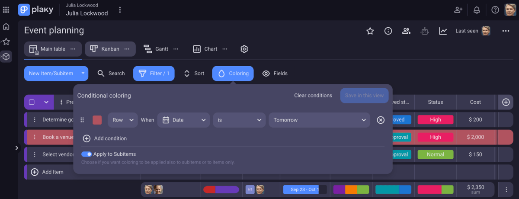Open board more options menu

(x=506, y=31)
